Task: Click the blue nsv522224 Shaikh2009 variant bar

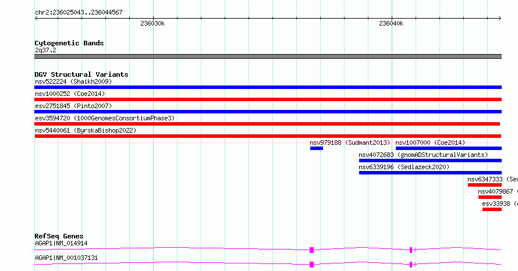Action: [x=268, y=87]
